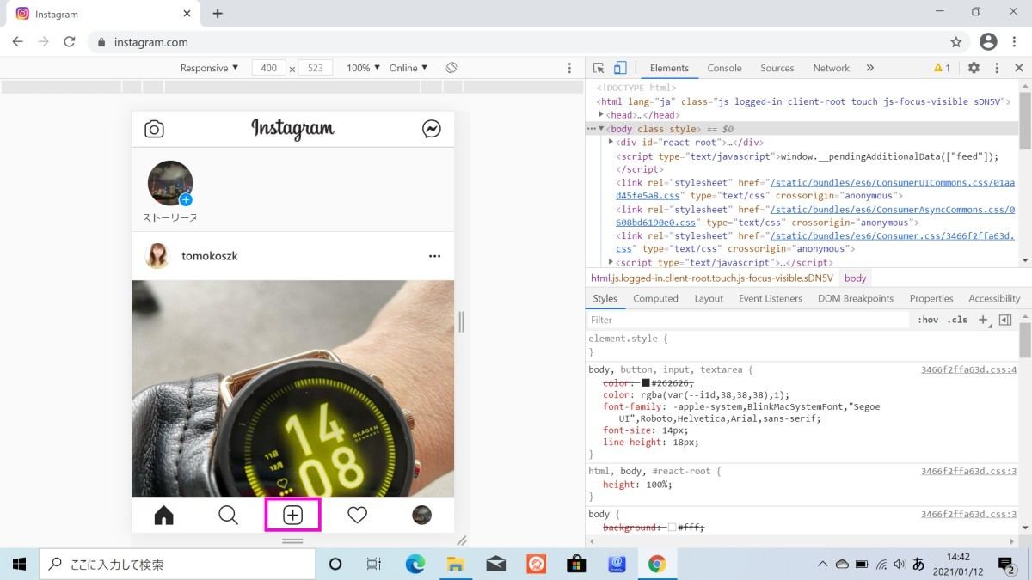The width and height of the screenshot is (1032, 580).
Task: Open the Layout tab
Action: (x=709, y=298)
